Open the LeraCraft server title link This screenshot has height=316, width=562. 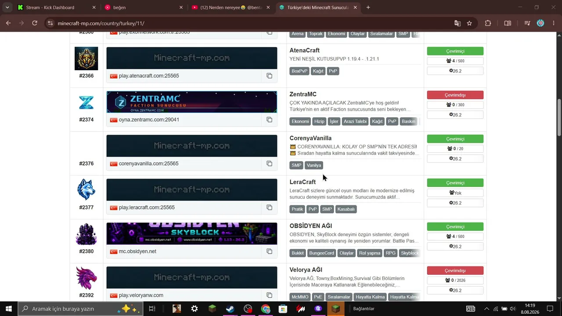[x=303, y=182]
